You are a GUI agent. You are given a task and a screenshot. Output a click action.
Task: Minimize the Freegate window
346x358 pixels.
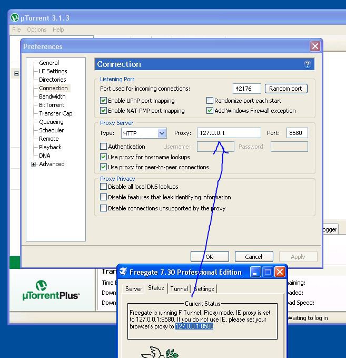pos(255,272)
